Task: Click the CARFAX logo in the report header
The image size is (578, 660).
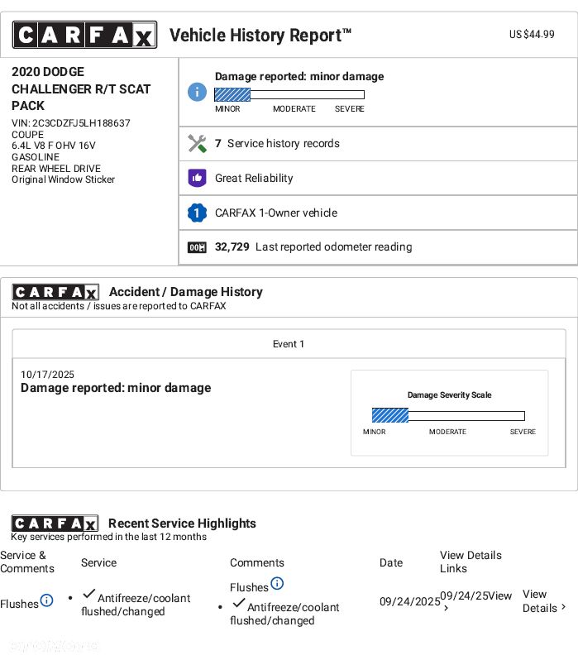Action: [84, 35]
